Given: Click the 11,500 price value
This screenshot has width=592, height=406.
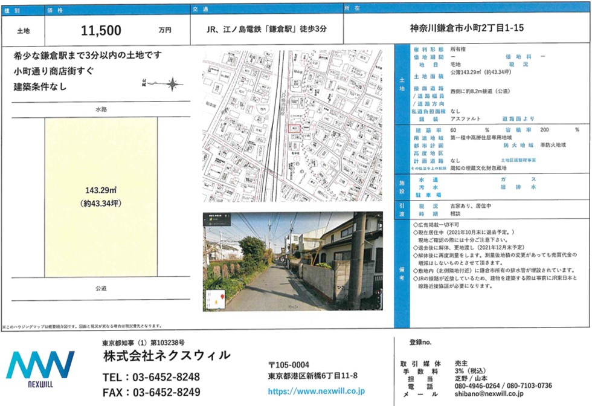Looking at the screenshot, I should click(101, 30).
